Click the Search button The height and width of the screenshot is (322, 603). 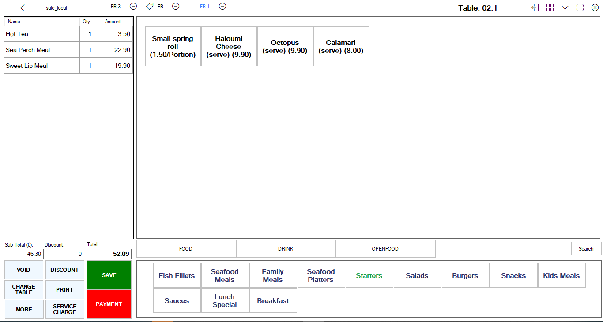pyautogui.click(x=586, y=249)
